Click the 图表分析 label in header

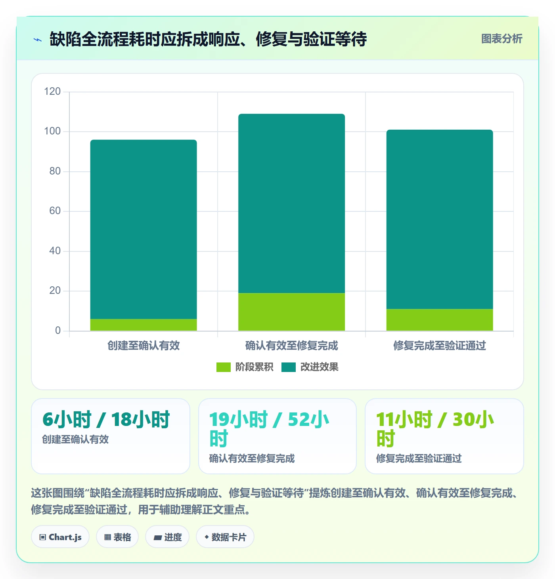point(501,39)
